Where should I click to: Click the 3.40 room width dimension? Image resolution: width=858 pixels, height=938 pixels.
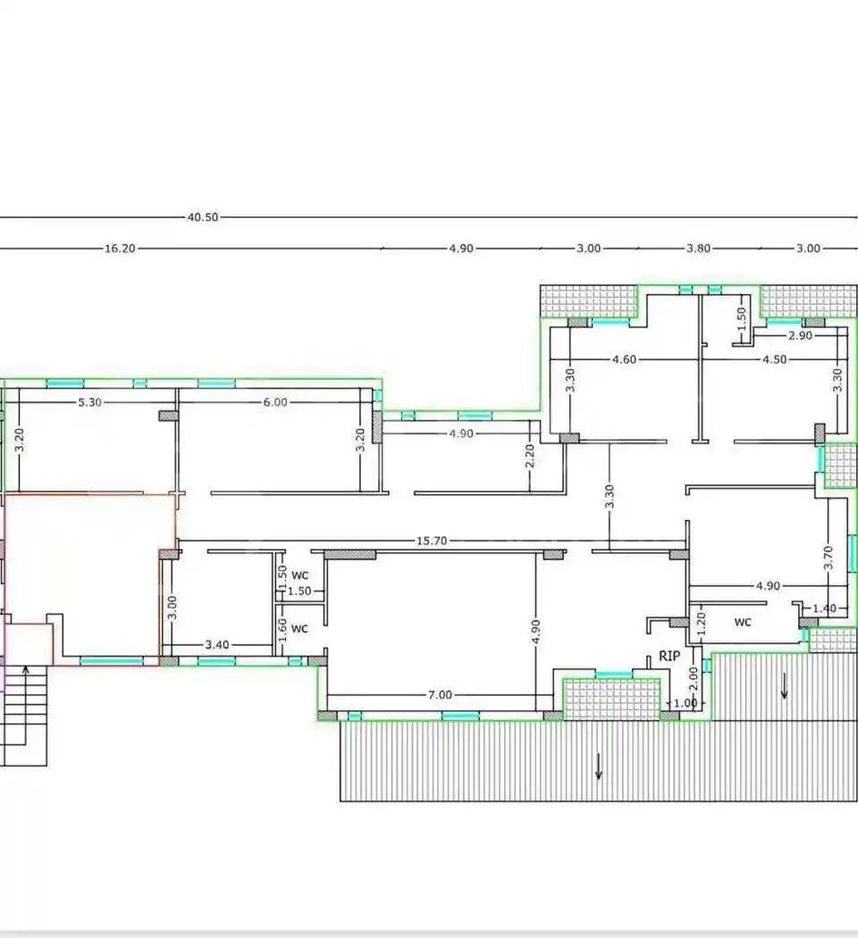coord(216,645)
